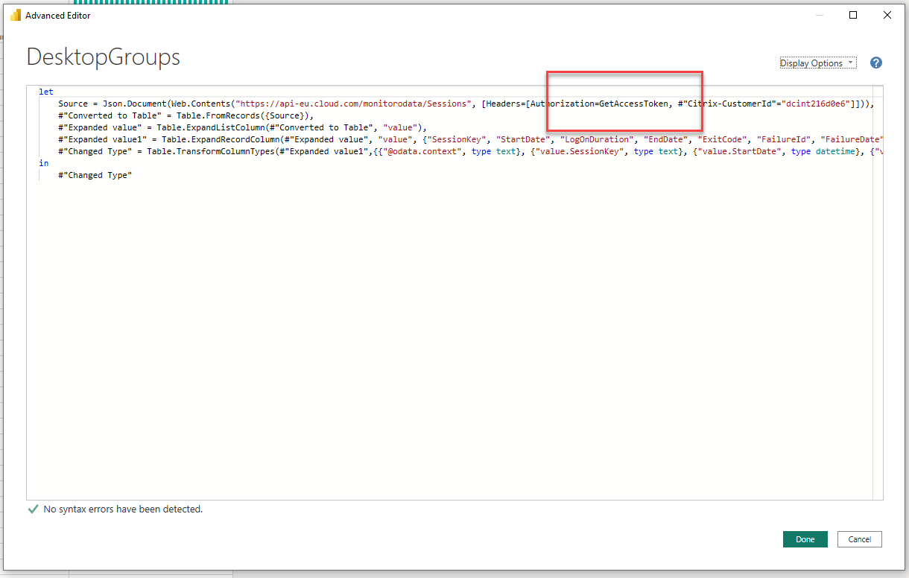Click the green syntax check mark icon
The width and height of the screenshot is (909, 578).
[33, 509]
